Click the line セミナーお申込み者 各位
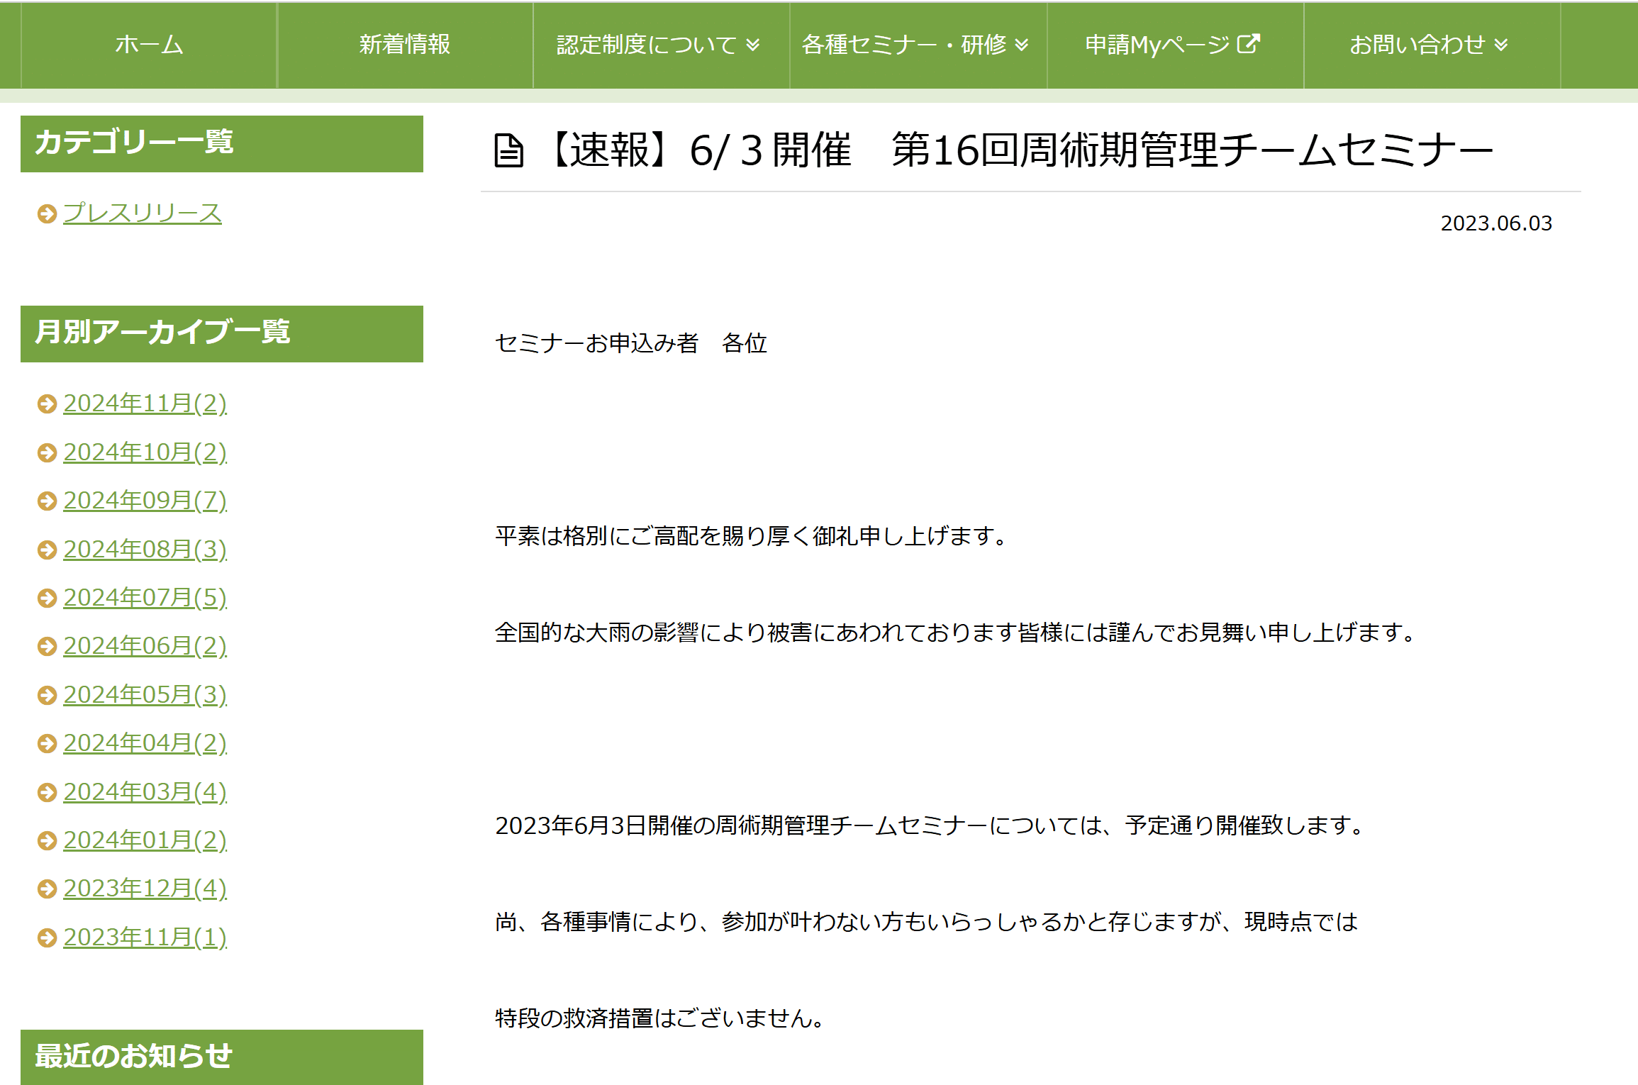Viewport: 1638px width, 1085px height. point(631,343)
